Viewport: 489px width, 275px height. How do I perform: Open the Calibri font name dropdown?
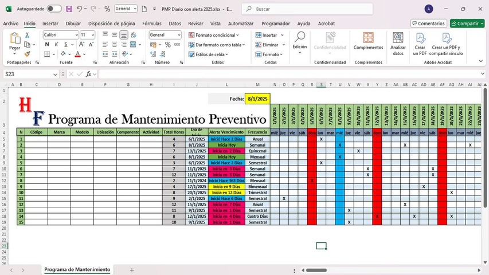coord(76,35)
